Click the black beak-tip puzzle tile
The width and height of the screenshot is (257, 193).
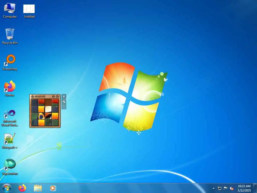[x=48, y=116]
